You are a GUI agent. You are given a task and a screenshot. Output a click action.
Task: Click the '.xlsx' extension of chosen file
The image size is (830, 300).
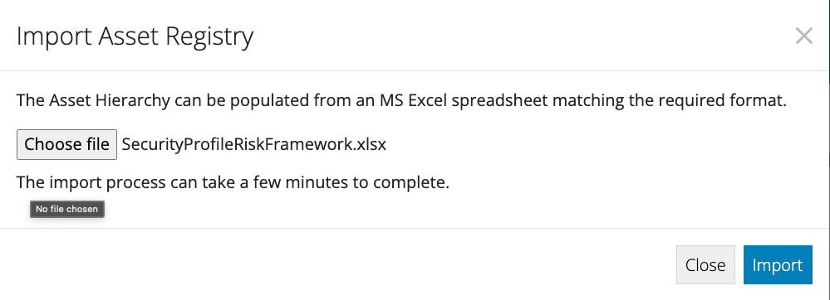tap(370, 145)
